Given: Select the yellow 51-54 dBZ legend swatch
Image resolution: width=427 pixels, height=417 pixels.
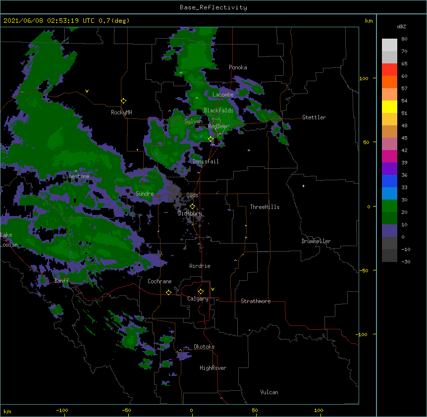Looking at the screenshot, I should pos(389,106).
